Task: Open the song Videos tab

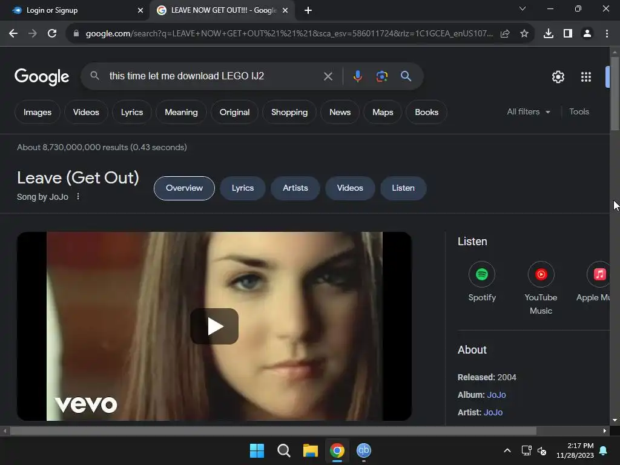Action: click(350, 188)
